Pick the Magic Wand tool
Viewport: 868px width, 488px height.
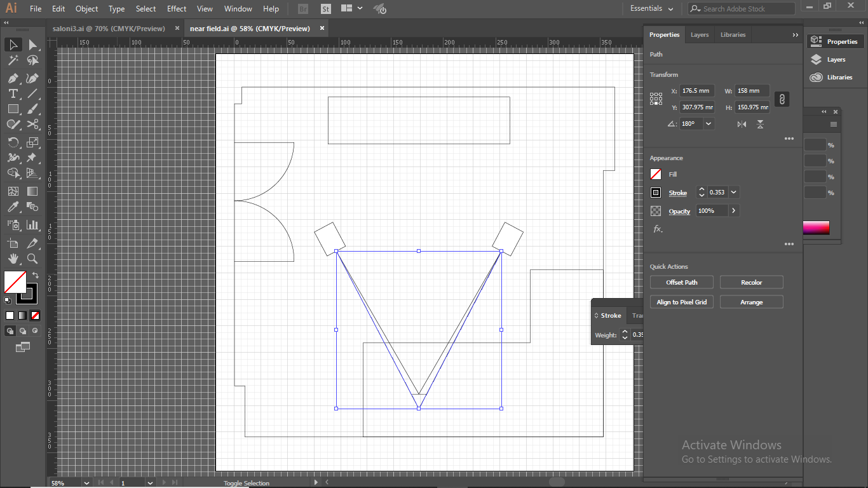13,60
